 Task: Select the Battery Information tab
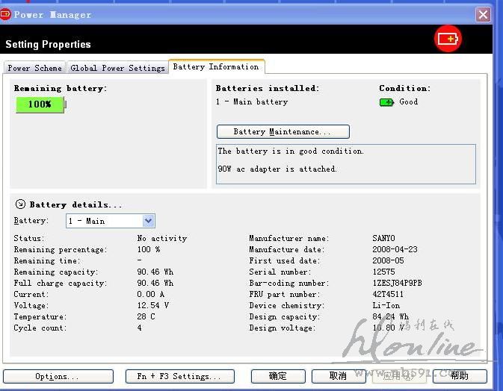[x=216, y=67]
